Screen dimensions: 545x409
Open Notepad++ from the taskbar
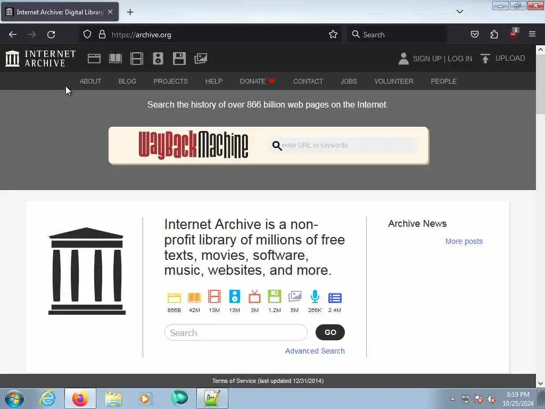tap(212, 398)
